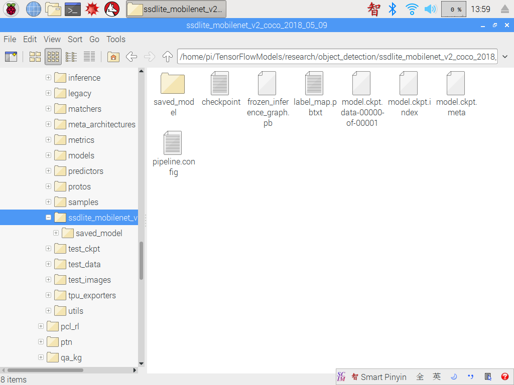Screen dimensions: 514x385
Task: Toggle full/half width letter mode 全
Action: click(x=420, y=377)
